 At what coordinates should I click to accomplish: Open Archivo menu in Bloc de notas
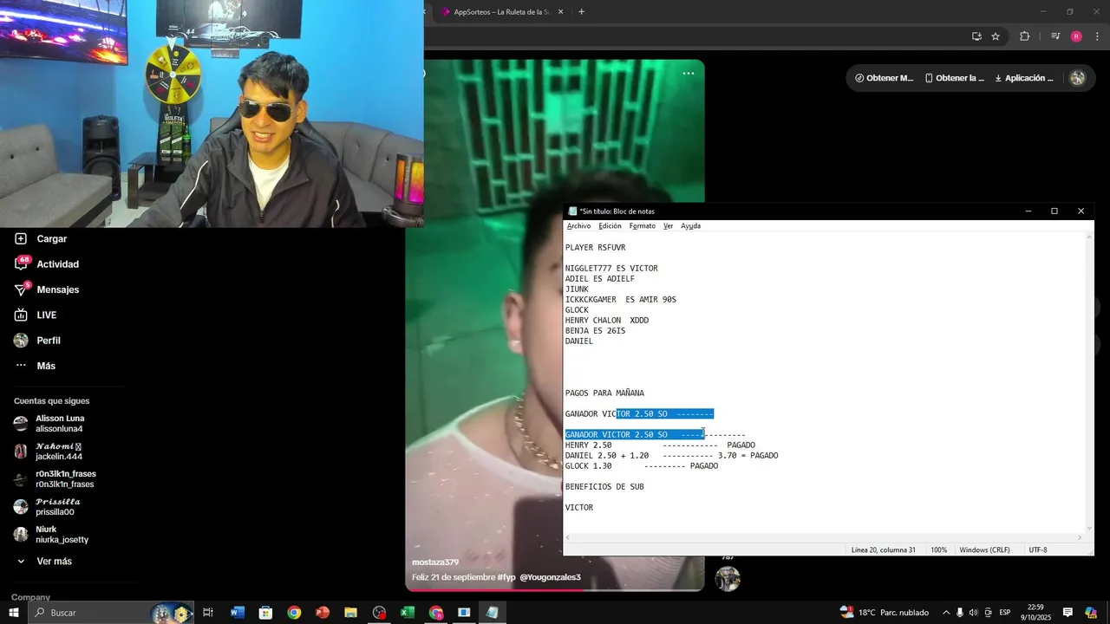[578, 226]
